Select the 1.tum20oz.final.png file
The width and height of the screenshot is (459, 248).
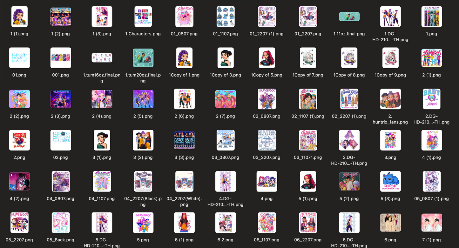click(x=143, y=58)
